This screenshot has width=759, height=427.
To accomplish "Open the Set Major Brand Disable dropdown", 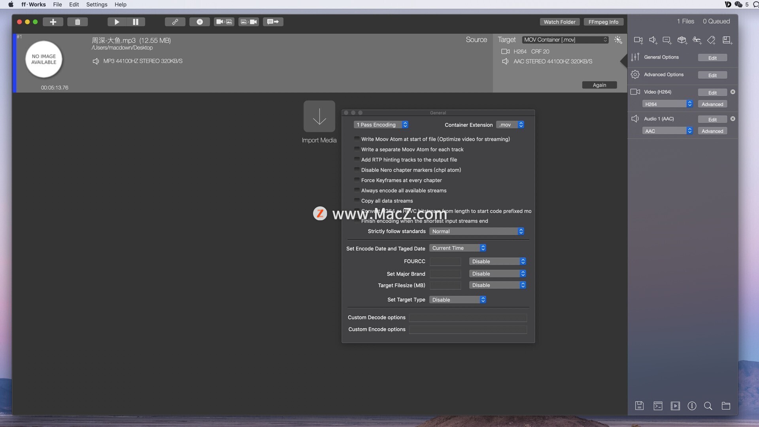I will point(498,274).
